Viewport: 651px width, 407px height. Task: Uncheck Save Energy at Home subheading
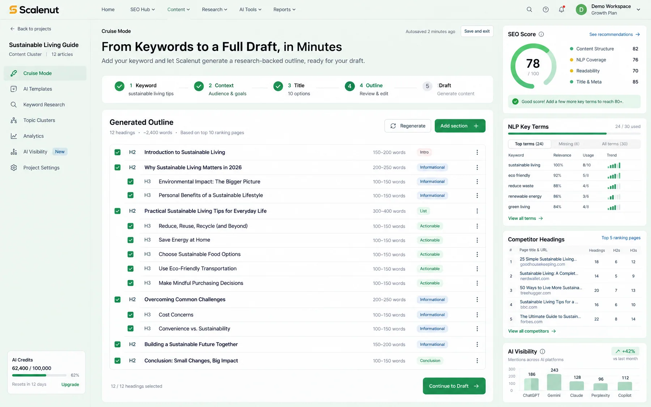pos(131,240)
